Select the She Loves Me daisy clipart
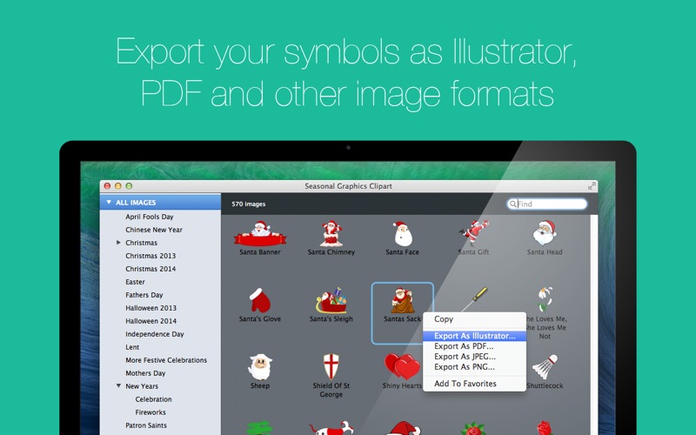696x435 pixels. (545, 299)
